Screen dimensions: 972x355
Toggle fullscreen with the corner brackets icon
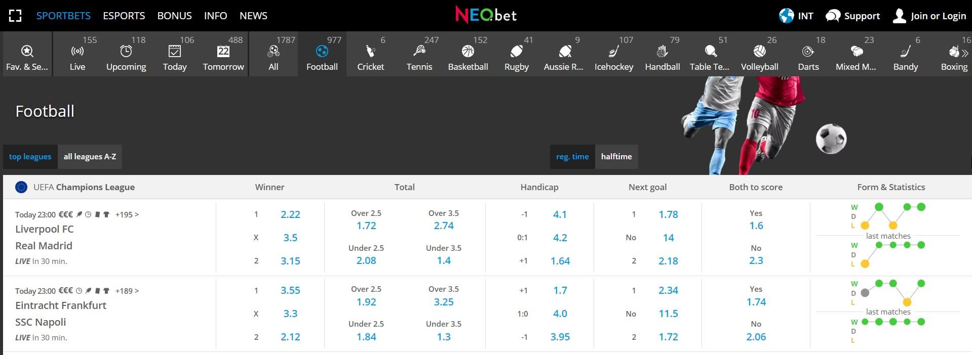coord(15,16)
